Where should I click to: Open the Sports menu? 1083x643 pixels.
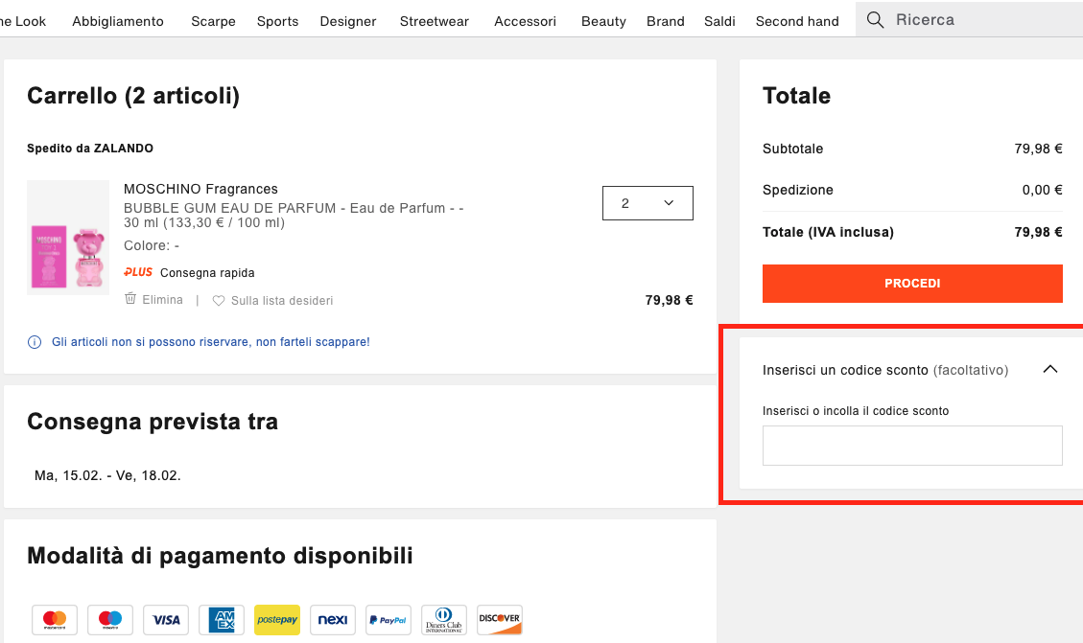point(277,21)
